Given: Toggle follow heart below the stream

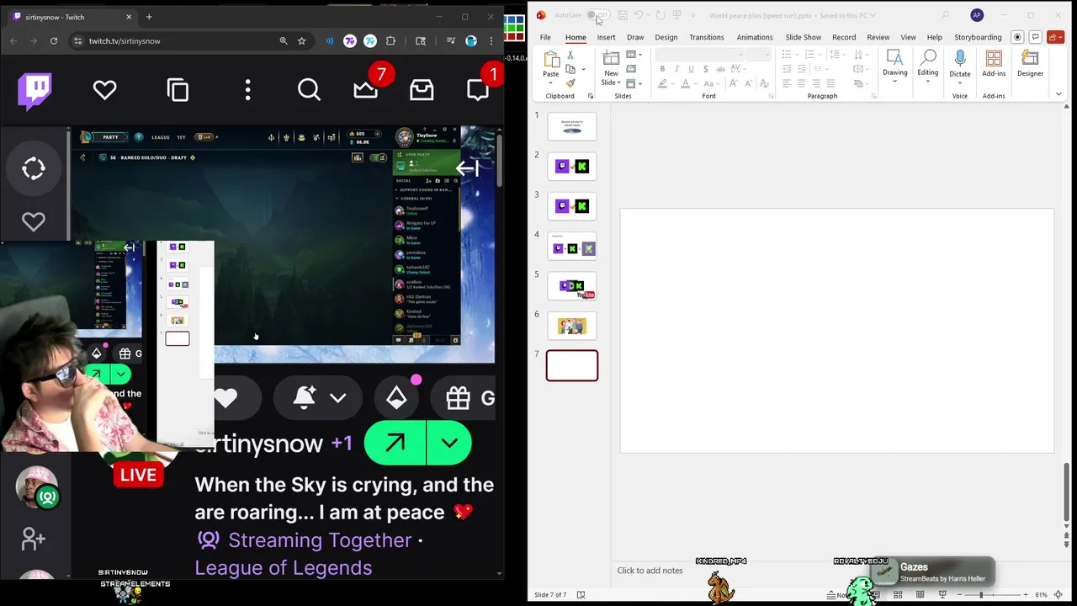Looking at the screenshot, I should [225, 398].
